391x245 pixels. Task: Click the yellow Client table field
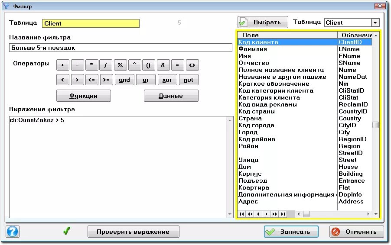pos(91,23)
